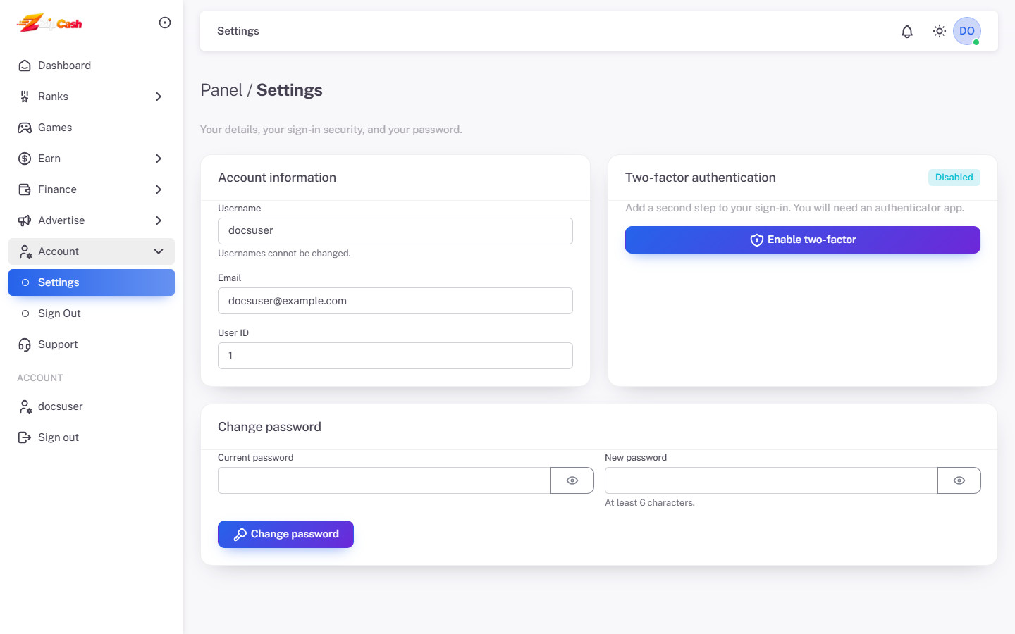1015x634 pixels.
Task: Show current password with eye icon
Action: coord(572,480)
